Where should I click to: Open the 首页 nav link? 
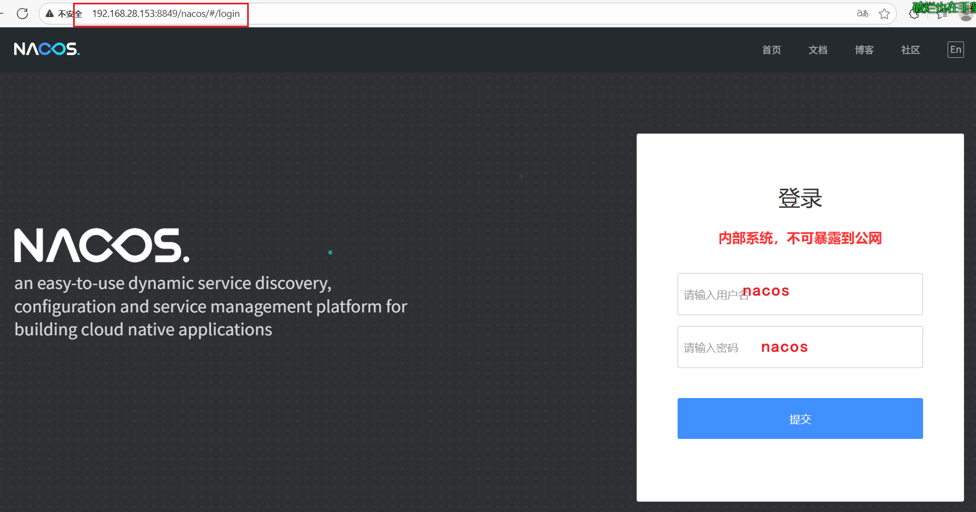click(x=771, y=50)
